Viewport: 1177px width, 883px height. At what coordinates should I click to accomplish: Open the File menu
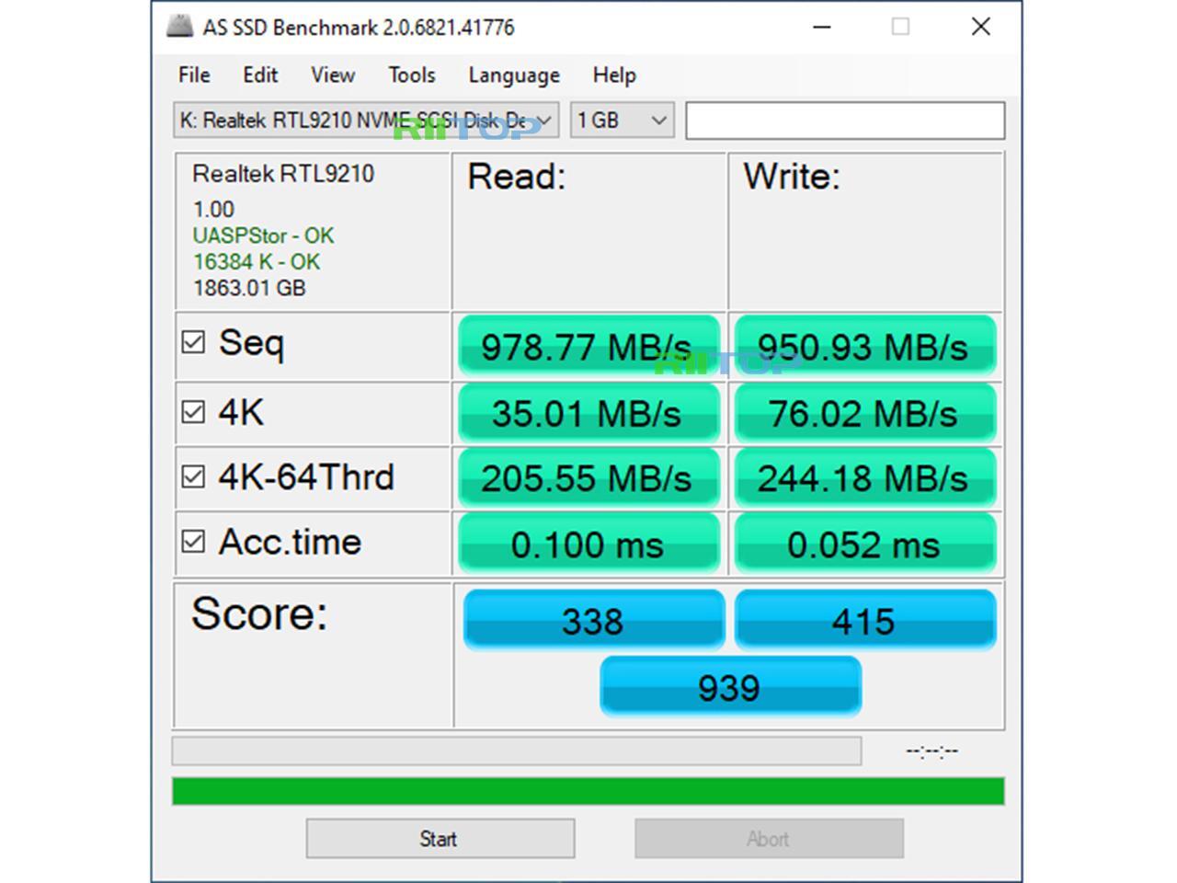coord(194,75)
